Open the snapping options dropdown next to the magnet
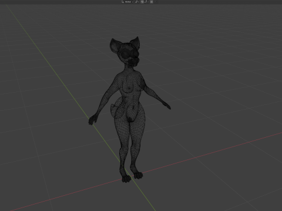The width and height of the screenshot is (282, 211). pos(146,2)
